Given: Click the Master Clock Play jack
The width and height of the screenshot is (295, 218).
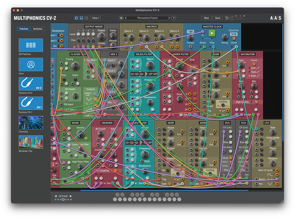Looking at the screenshot, I should click(213, 47).
